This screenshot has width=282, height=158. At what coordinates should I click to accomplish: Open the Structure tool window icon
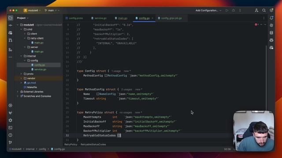pyautogui.click(x=11, y=50)
